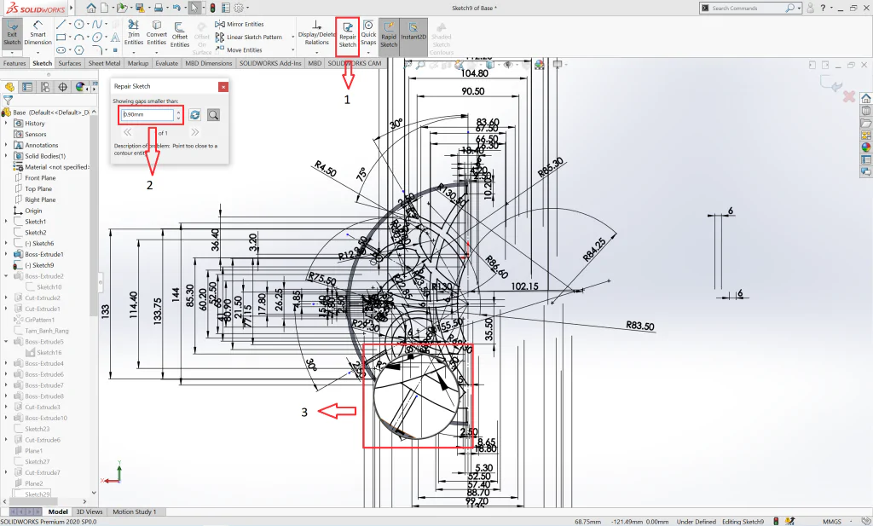Open the DisplayManager sphere tab

pyautogui.click(x=80, y=87)
